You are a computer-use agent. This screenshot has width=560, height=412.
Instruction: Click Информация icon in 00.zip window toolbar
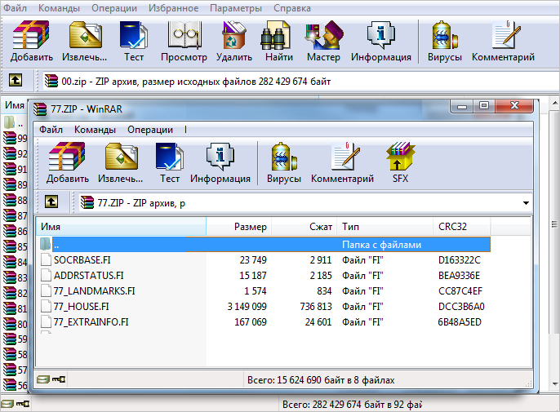pos(380,34)
